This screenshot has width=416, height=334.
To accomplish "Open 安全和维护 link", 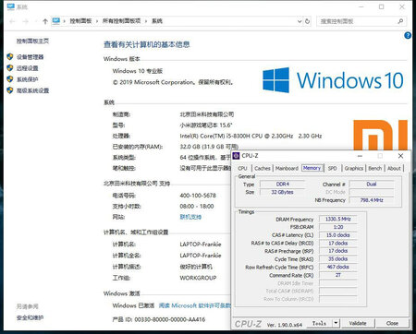I will (30, 317).
